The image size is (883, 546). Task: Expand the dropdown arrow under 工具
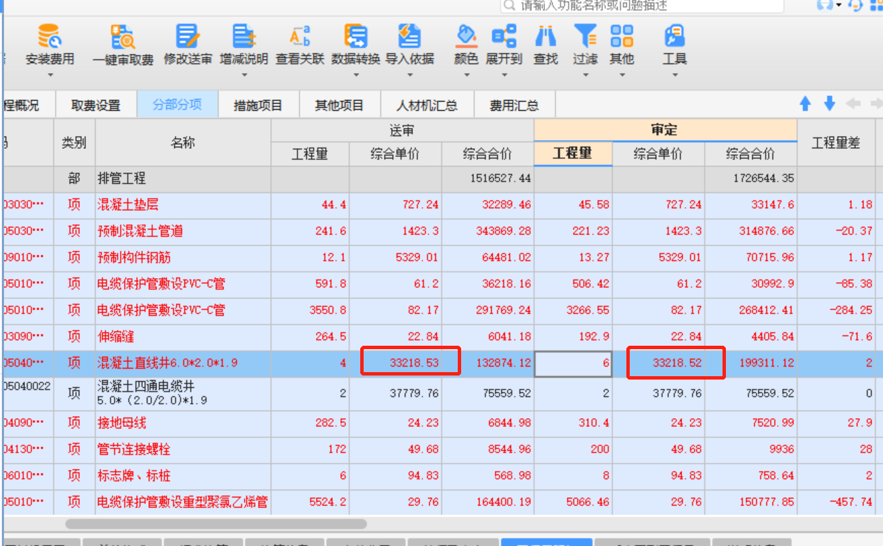pyautogui.click(x=674, y=75)
